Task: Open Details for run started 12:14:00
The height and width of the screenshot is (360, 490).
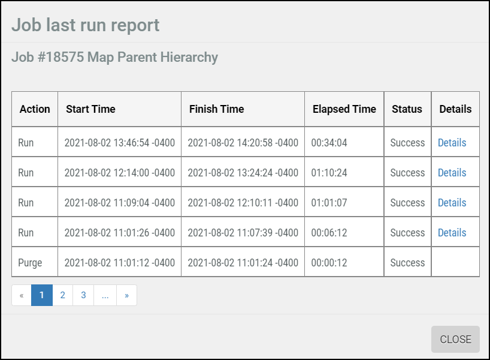Action: coord(452,173)
